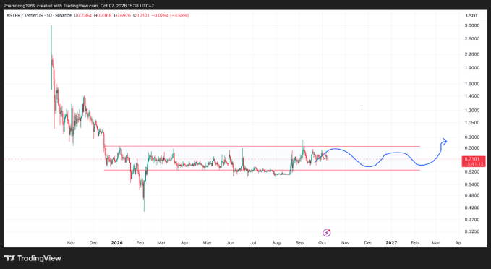Image resolution: width=491 pixels, height=269 pixels.
Task: Click the 2027 year label on time axis
Action: 391,243
